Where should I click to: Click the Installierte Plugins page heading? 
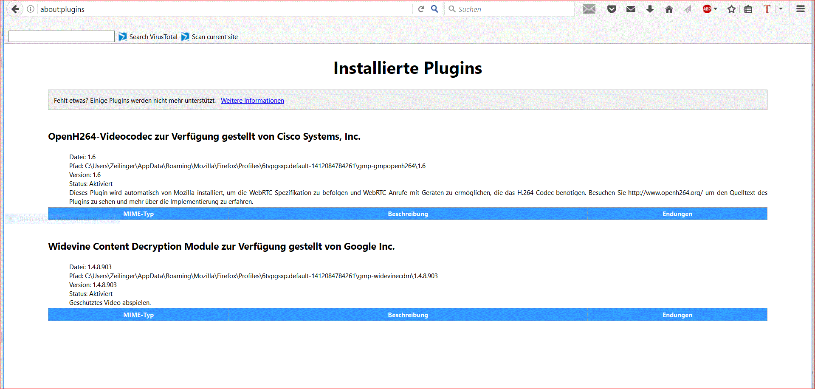pos(408,68)
